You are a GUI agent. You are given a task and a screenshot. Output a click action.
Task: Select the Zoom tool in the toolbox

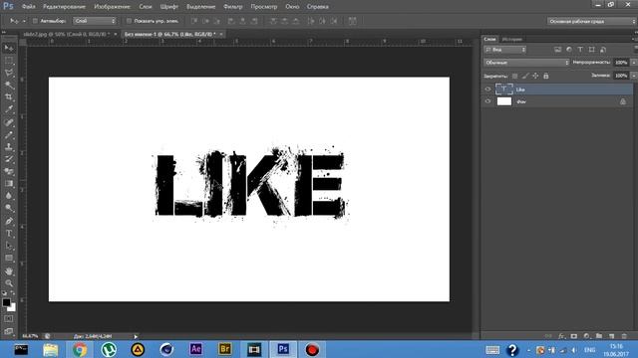[9, 282]
